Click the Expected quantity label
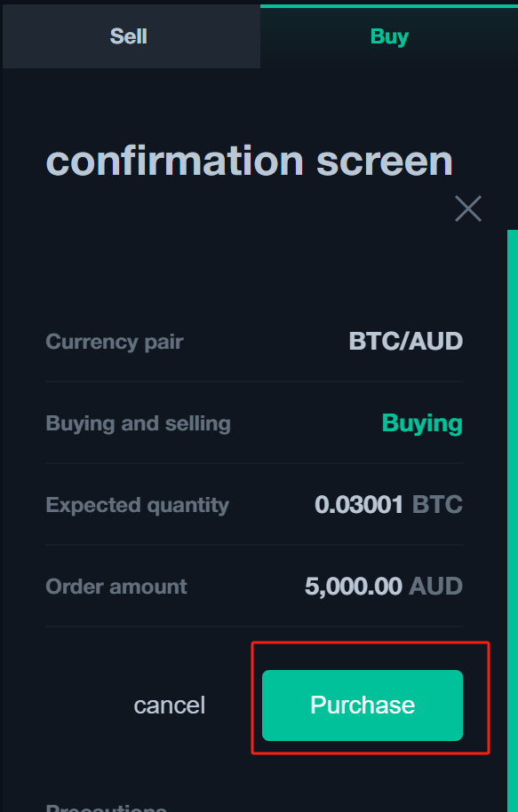Screen dimensions: 518x812 (138, 505)
